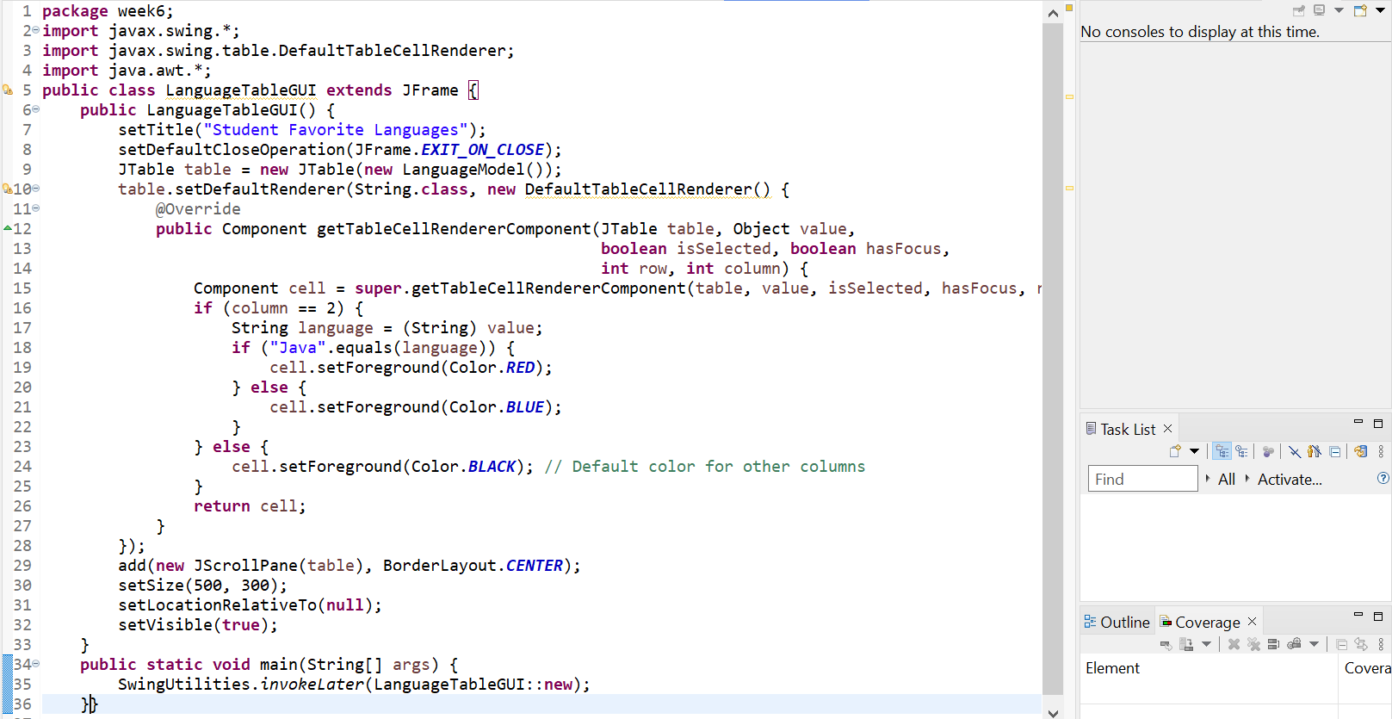This screenshot has width=1392, height=719.
Task: Toggle Focus on Workweek in Task List
Action: [x=1268, y=451]
